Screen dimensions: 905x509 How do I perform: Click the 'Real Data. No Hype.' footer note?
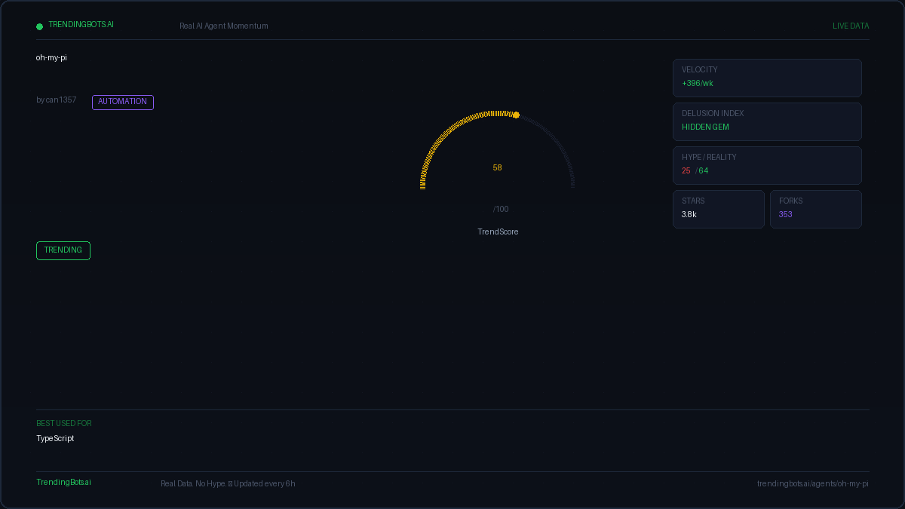[x=194, y=483]
